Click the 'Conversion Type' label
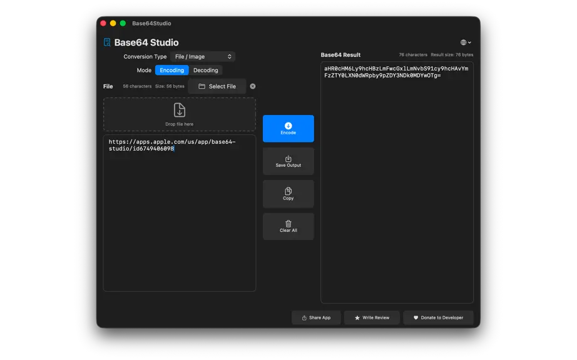The image size is (577, 360). 145,57
